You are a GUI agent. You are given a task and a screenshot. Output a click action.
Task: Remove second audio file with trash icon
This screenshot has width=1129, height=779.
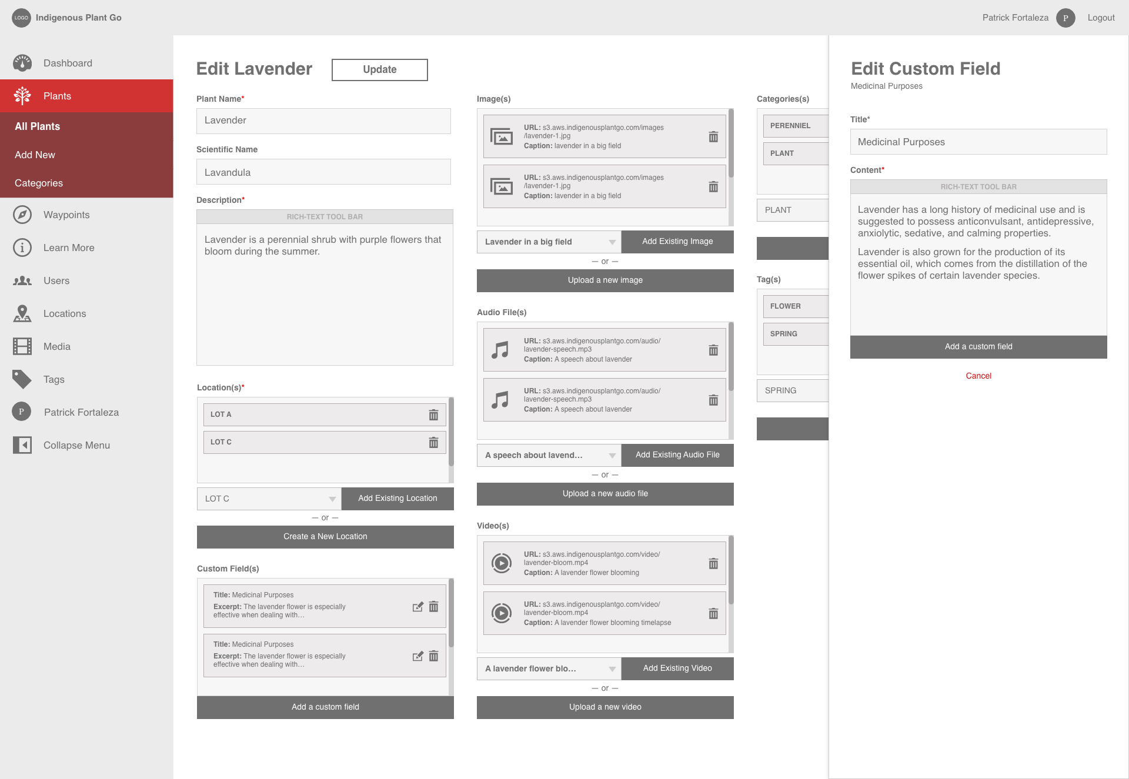point(713,400)
